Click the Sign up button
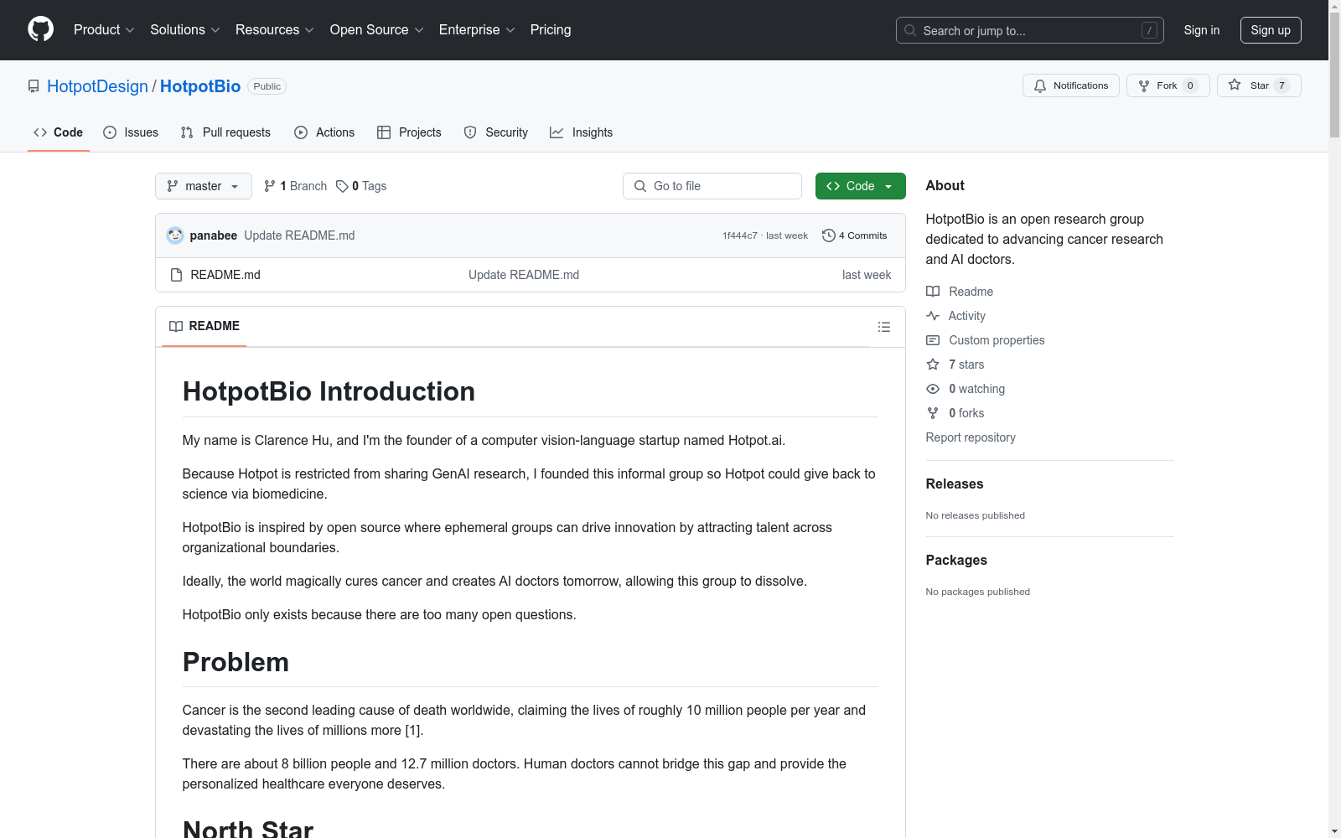The height and width of the screenshot is (838, 1341). click(x=1271, y=30)
